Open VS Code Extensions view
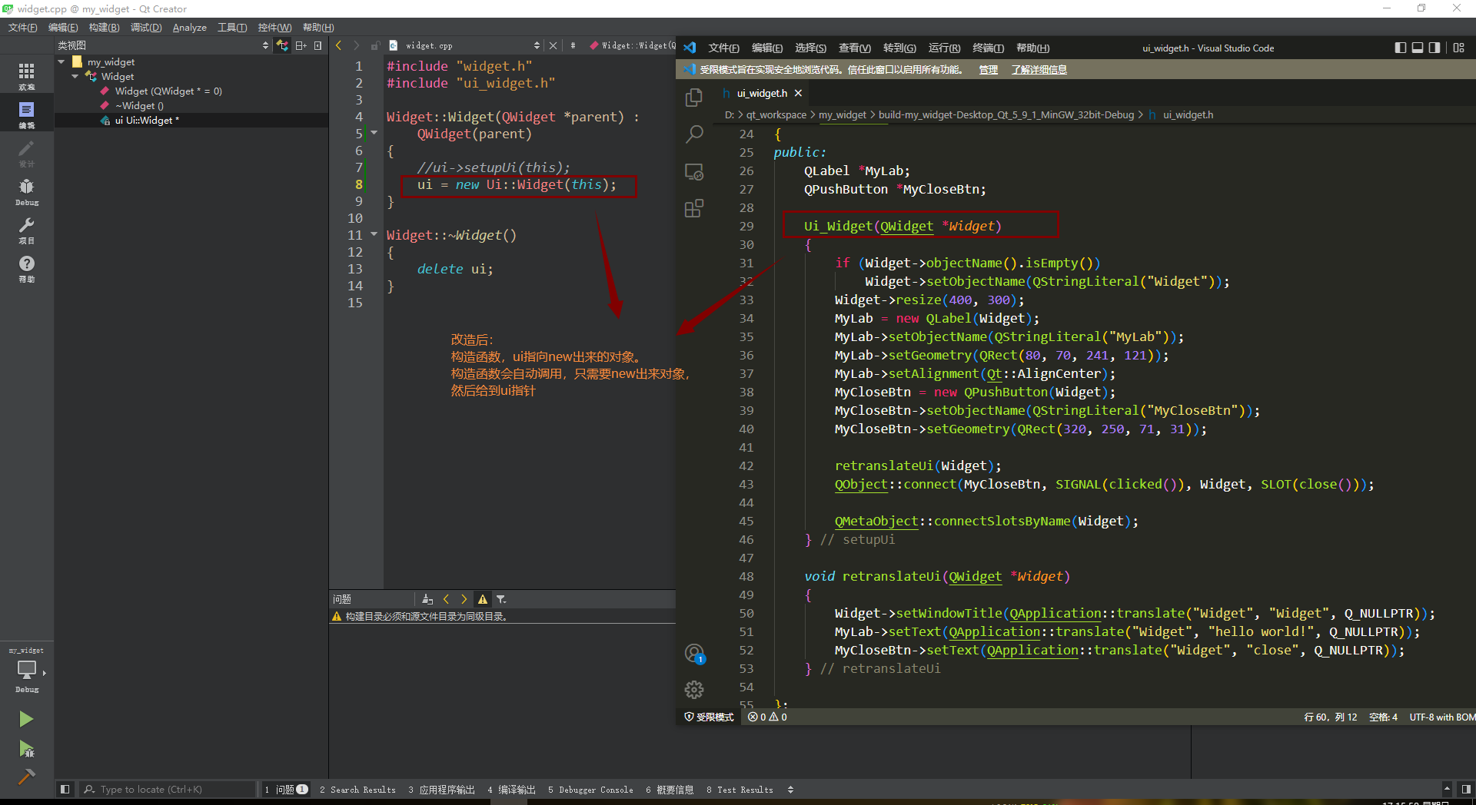 click(694, 209)
